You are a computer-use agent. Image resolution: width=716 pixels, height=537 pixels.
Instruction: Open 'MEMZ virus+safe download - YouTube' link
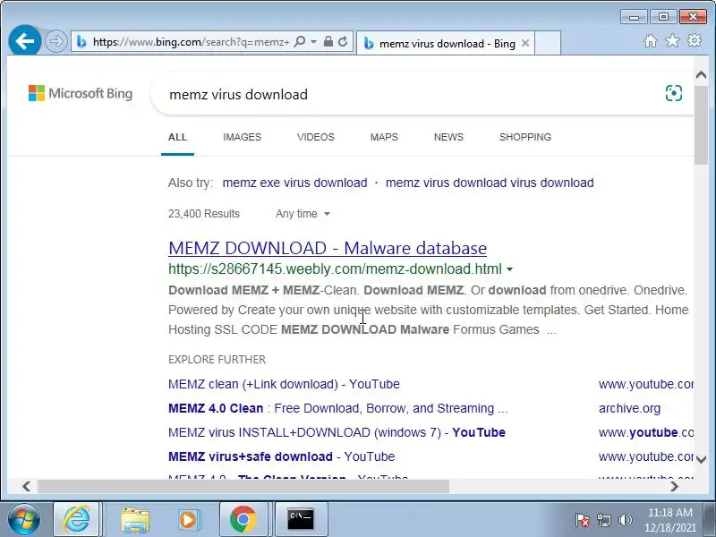[x=282, y=456]
